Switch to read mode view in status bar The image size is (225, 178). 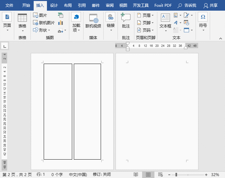click(136, 174)
